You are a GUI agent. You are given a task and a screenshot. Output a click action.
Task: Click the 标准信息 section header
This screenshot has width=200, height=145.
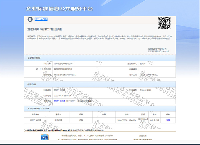[x=32, y=84]
